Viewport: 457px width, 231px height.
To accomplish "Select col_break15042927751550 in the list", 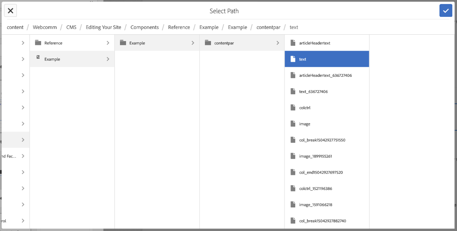I will coord(322,140).
